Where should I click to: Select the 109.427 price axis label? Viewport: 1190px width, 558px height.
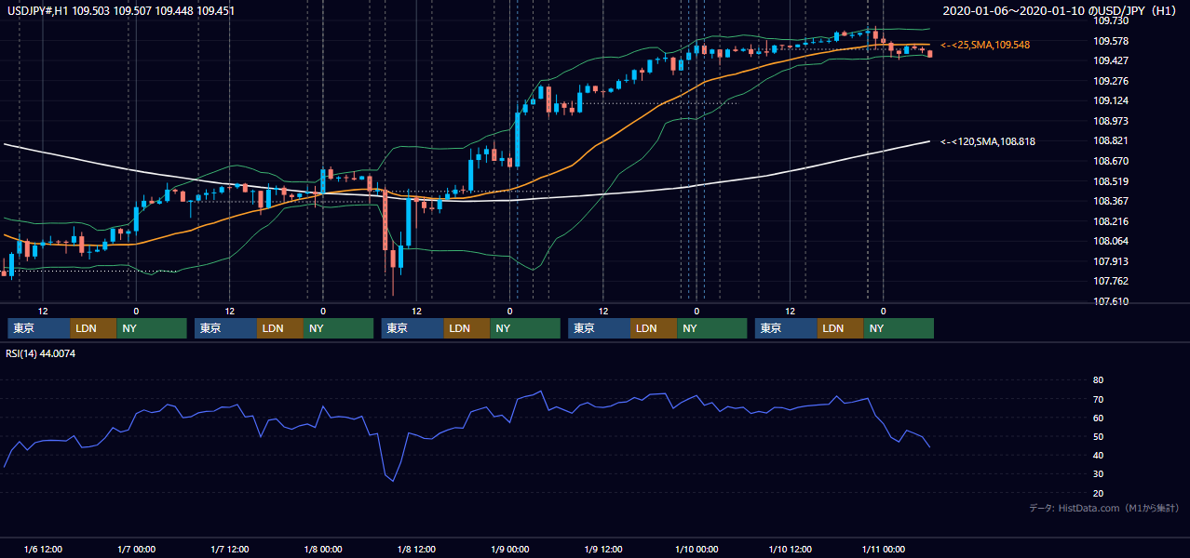[x=1112, y=60]
